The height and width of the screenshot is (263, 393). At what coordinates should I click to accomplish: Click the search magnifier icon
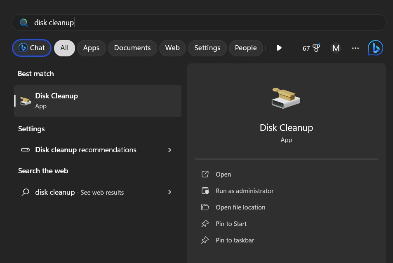[24, 23]
